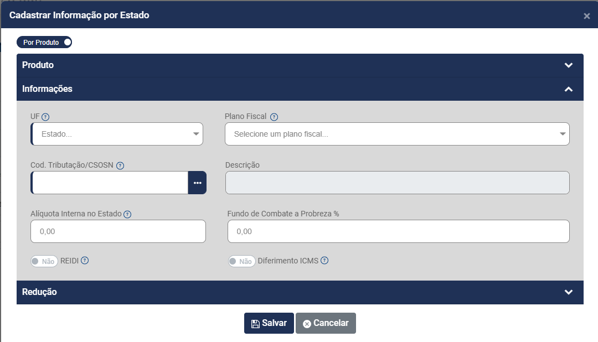Click Alíquota Interna no Estado help icon

coord(127,214)
